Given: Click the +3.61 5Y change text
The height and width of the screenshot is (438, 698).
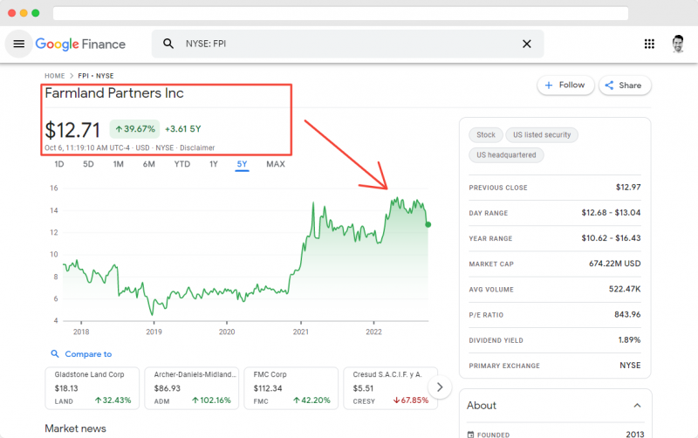Looking at the screenshot, I should tap(183, 129).
